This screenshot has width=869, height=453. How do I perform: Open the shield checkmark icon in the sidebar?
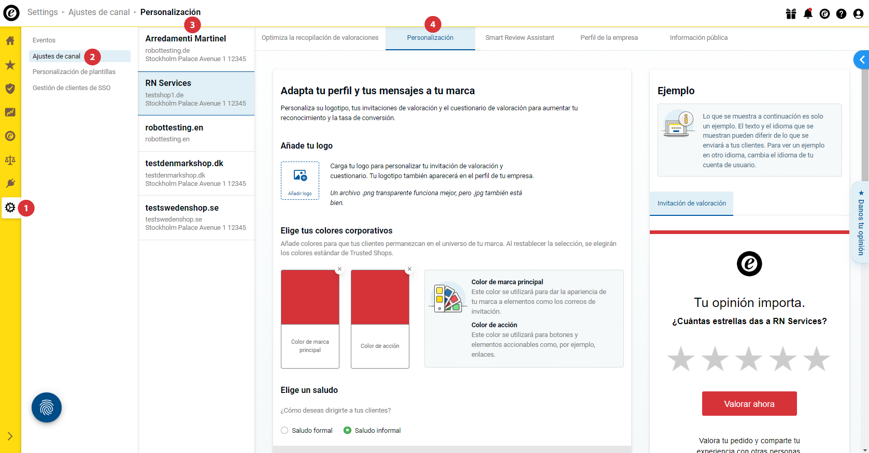10,89
